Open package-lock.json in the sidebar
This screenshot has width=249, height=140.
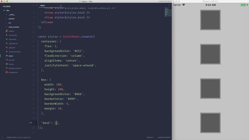(15, 68)
